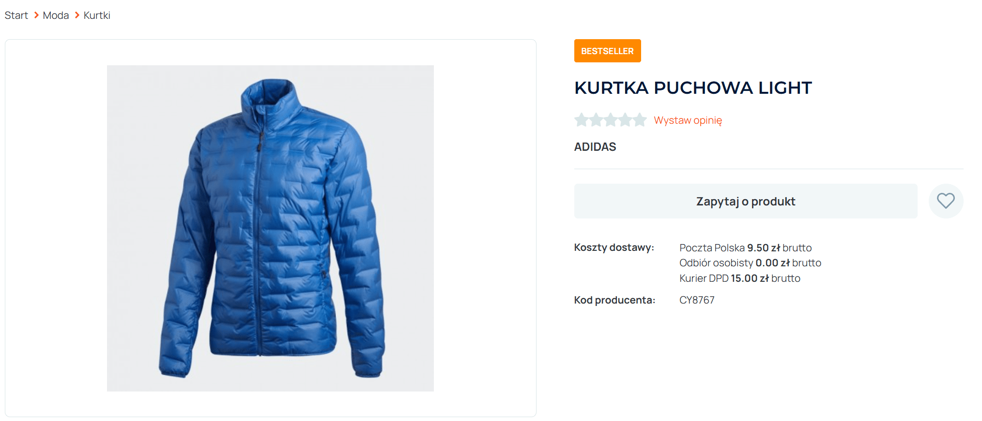This screenshot has height=421, width=982.
Task: Click the fourth rating star
Action: (625, 119)
